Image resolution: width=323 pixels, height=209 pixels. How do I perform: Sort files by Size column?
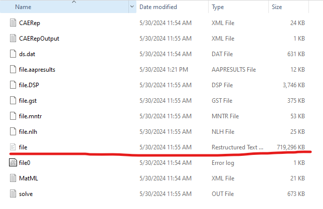coord(277,7)
